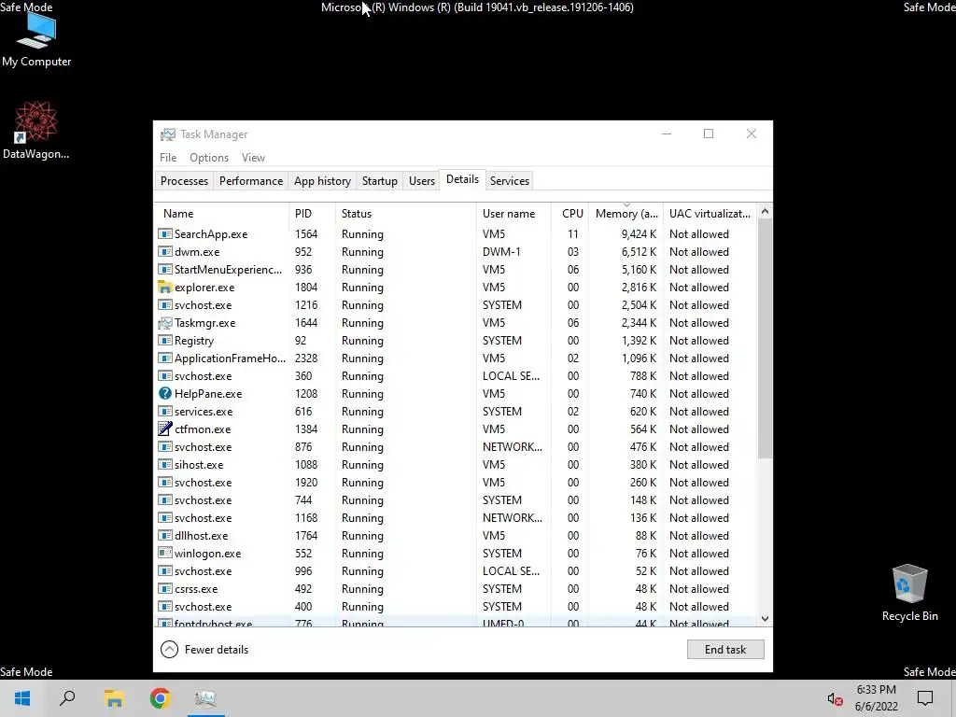Sort by the Memory column header
The height and width of the screenshot is (717, 956).
click(x=626, y=214)
